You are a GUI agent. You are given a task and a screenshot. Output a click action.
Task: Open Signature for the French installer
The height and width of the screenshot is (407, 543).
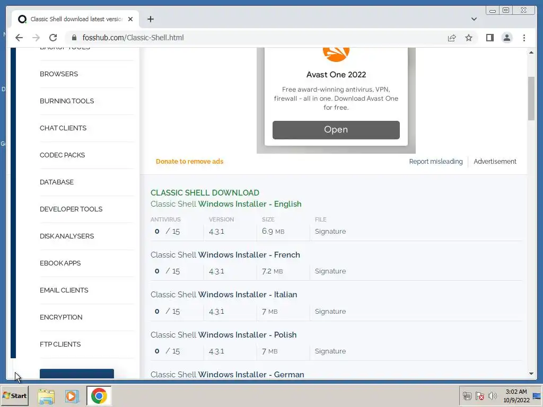pyautogui.click(x=330, y=271)
